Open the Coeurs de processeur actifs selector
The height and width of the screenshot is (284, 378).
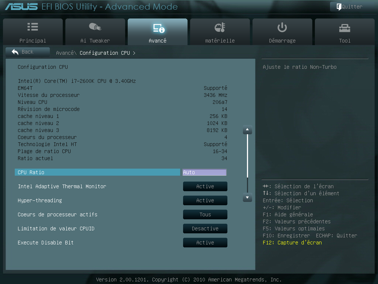[x=205, y=214]
